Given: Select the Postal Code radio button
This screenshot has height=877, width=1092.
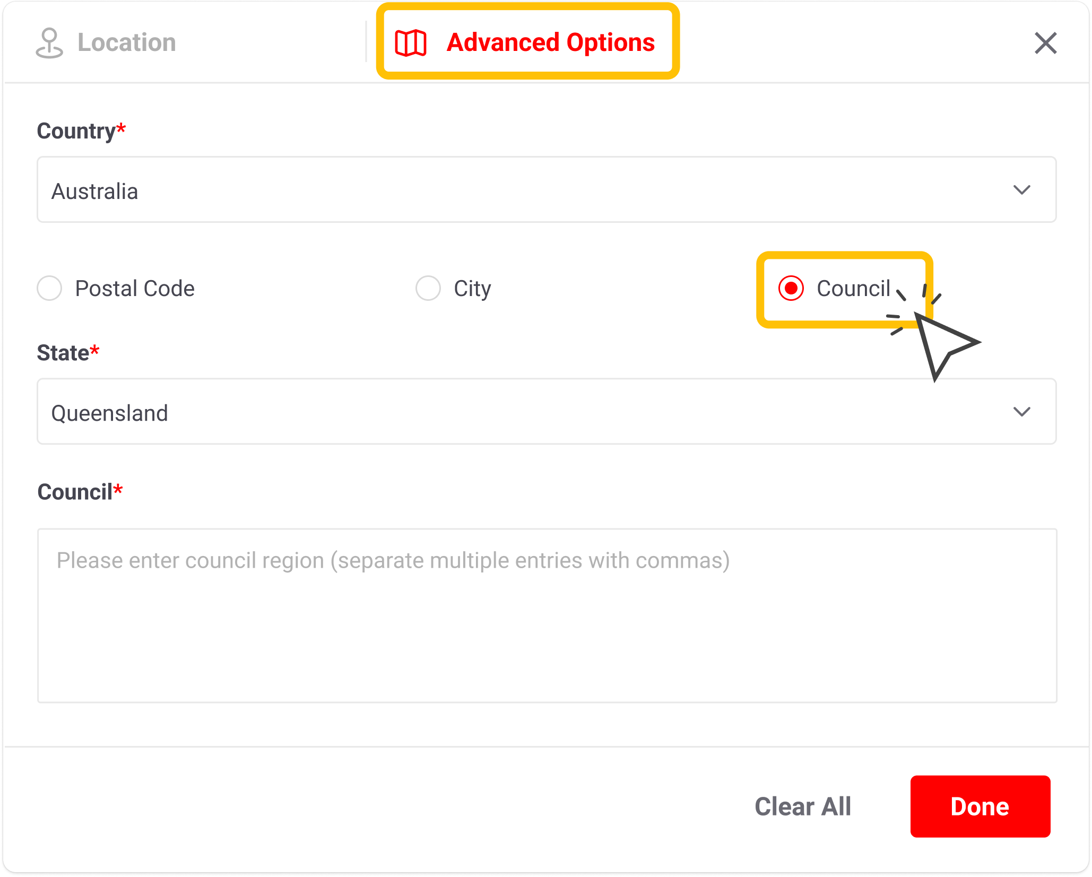Looking at the screenshot, I should [49, 289].
